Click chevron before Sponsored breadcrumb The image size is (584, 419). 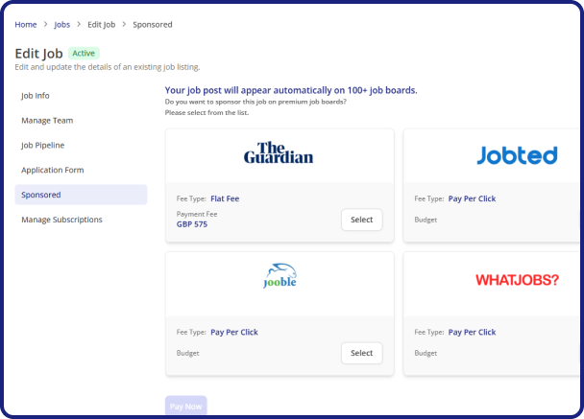click(124, 24)
